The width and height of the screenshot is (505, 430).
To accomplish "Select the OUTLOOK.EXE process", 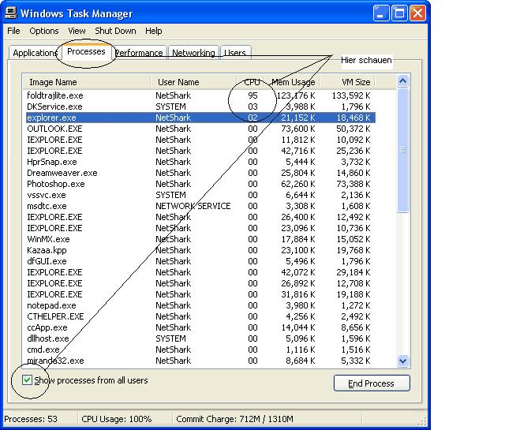I will coord(200,129).
